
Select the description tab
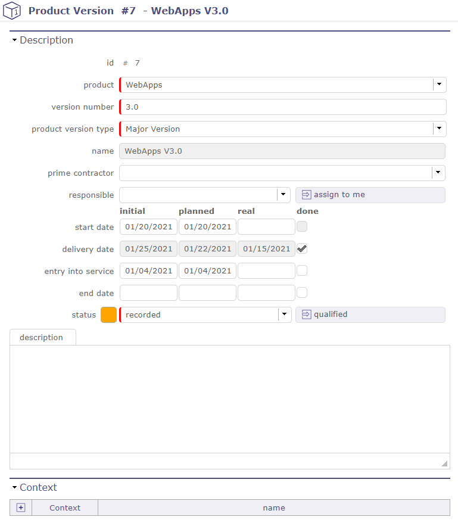[42, 337]
